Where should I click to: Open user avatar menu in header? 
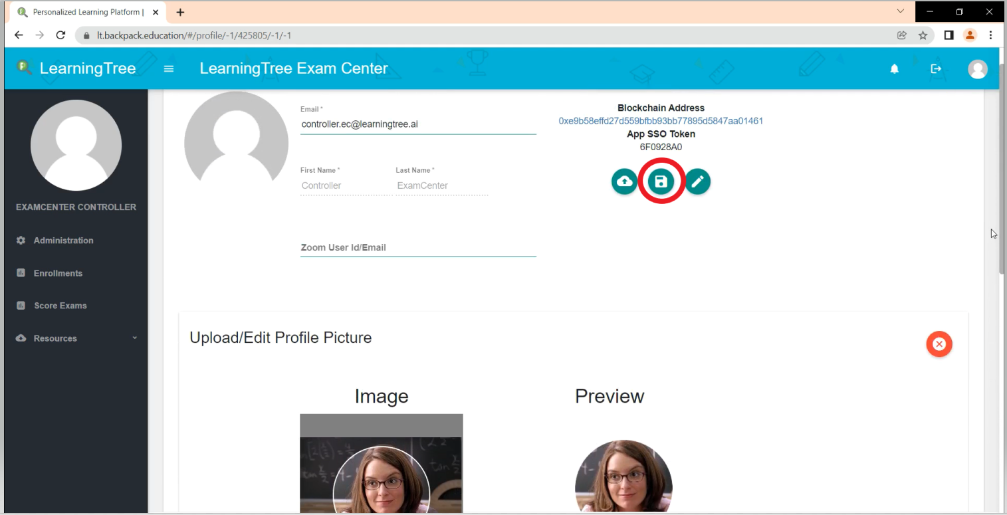(x=977, y=68)
